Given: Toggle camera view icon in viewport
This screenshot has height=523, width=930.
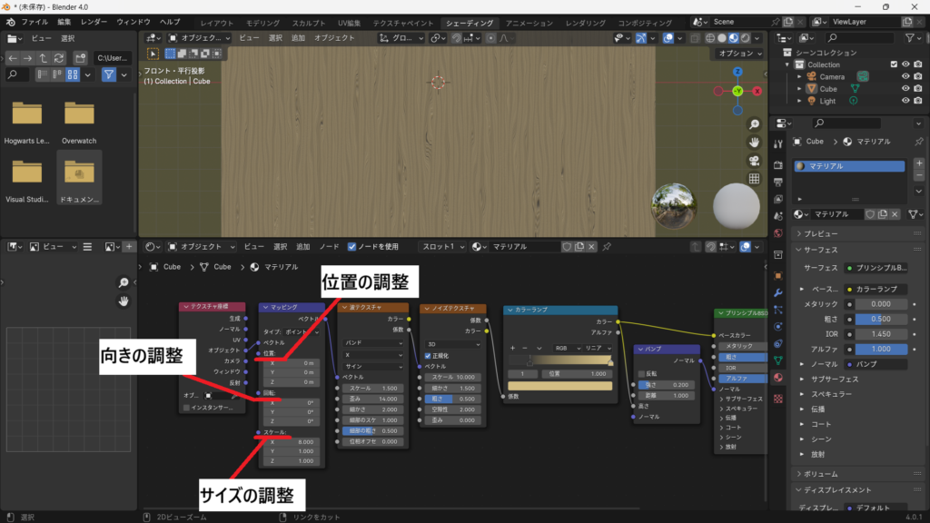Looking at the screenshot, I should click(x=754, y=161).
